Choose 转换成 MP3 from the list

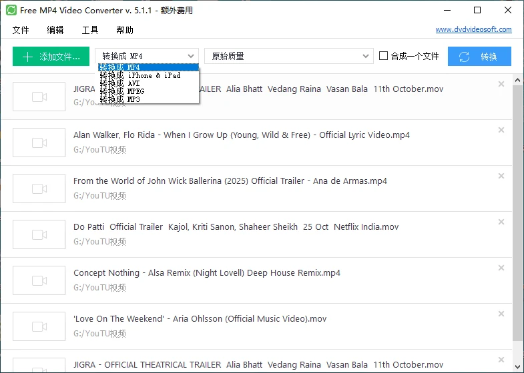point(149,99)
